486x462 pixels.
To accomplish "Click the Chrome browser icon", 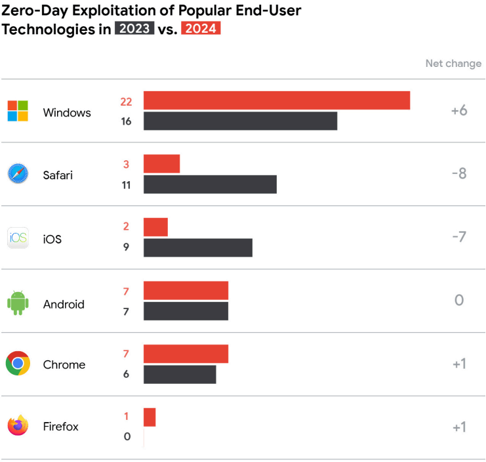I will click(x=18, y=363).
